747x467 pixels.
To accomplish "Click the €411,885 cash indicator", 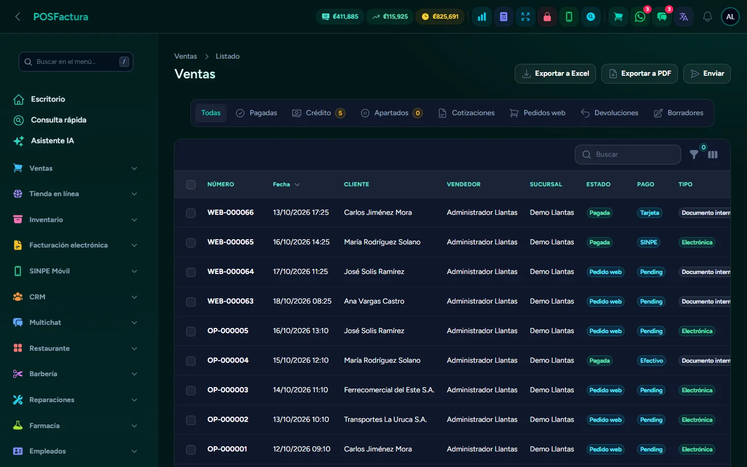I will coord(340,17).
